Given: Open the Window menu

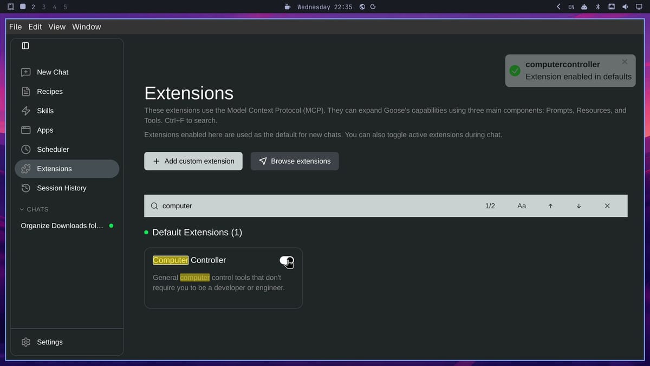Looking at the screenshot, I should click(87, 27).
